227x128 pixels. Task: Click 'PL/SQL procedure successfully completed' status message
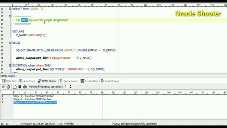(x=134, y=124)
